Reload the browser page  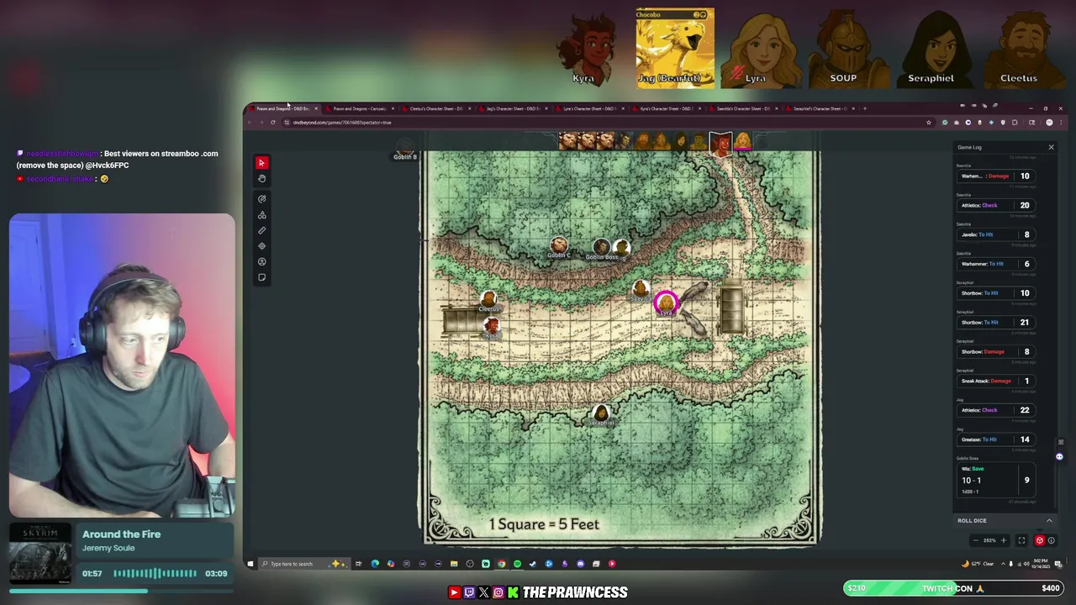click(x=272, y=123)
